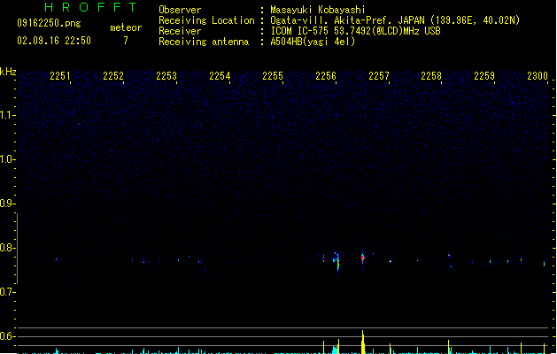The width and height of the screenshot is (557, 354).
Task: Click the 2255 time marker
Action: tap(273, 76)
